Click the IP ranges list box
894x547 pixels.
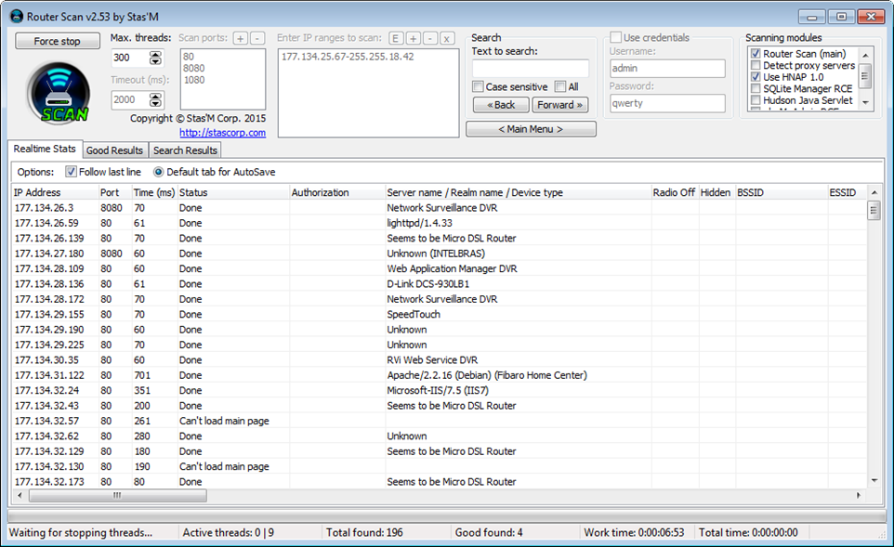tap(368, 93)
